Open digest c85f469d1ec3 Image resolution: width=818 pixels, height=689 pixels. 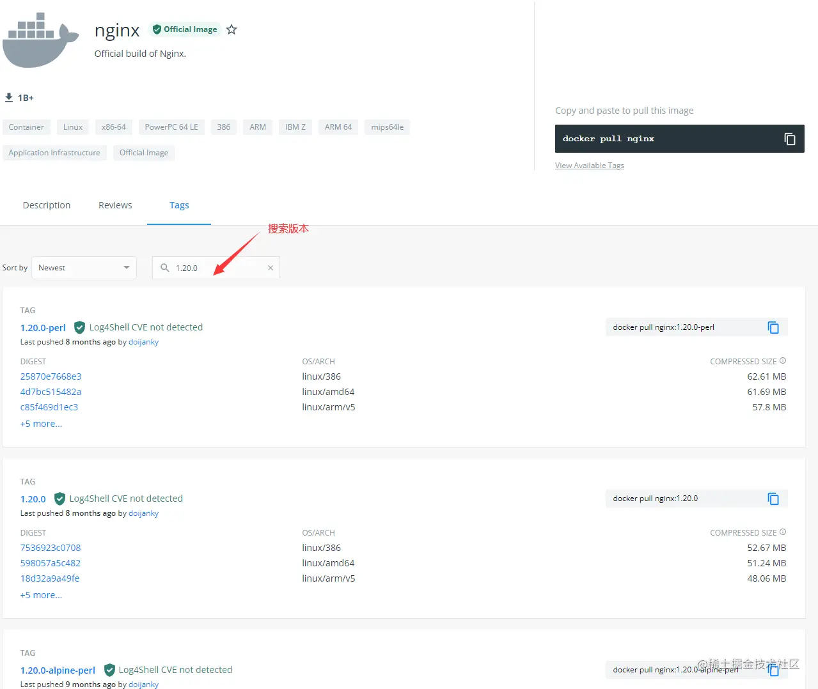click(49, 407)
